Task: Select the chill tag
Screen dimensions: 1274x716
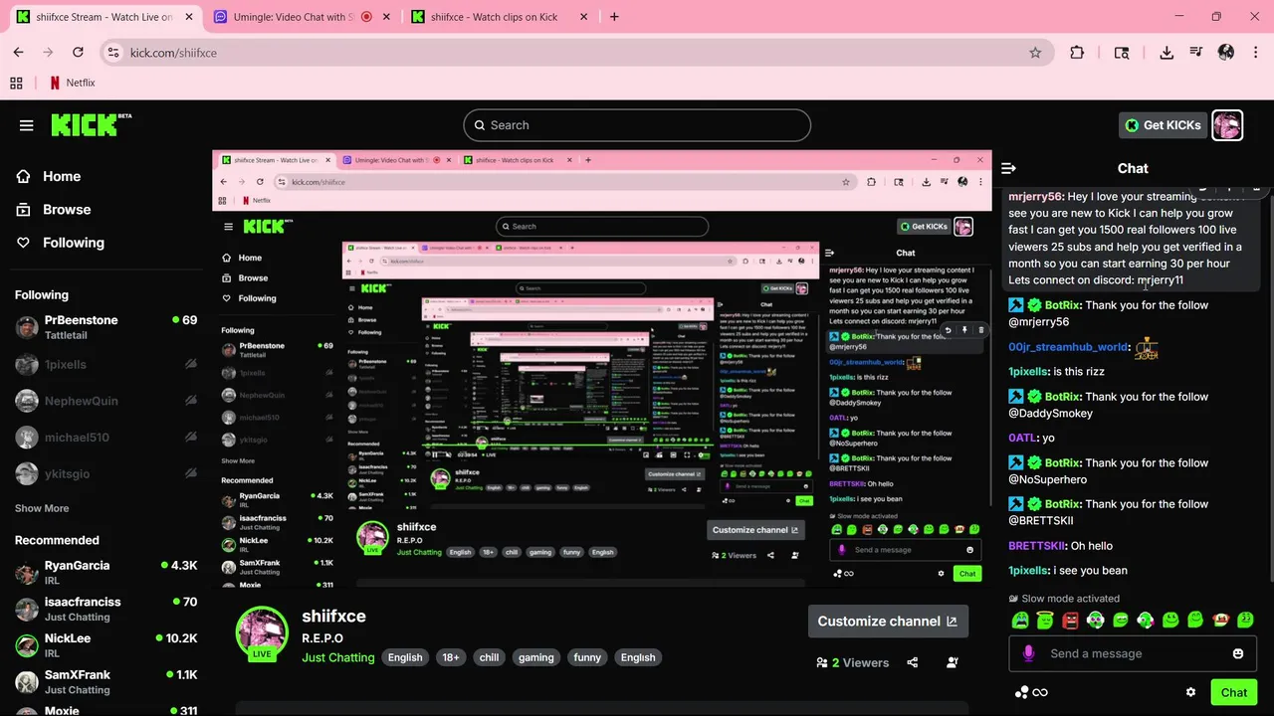Action: [x=489, y=657]
